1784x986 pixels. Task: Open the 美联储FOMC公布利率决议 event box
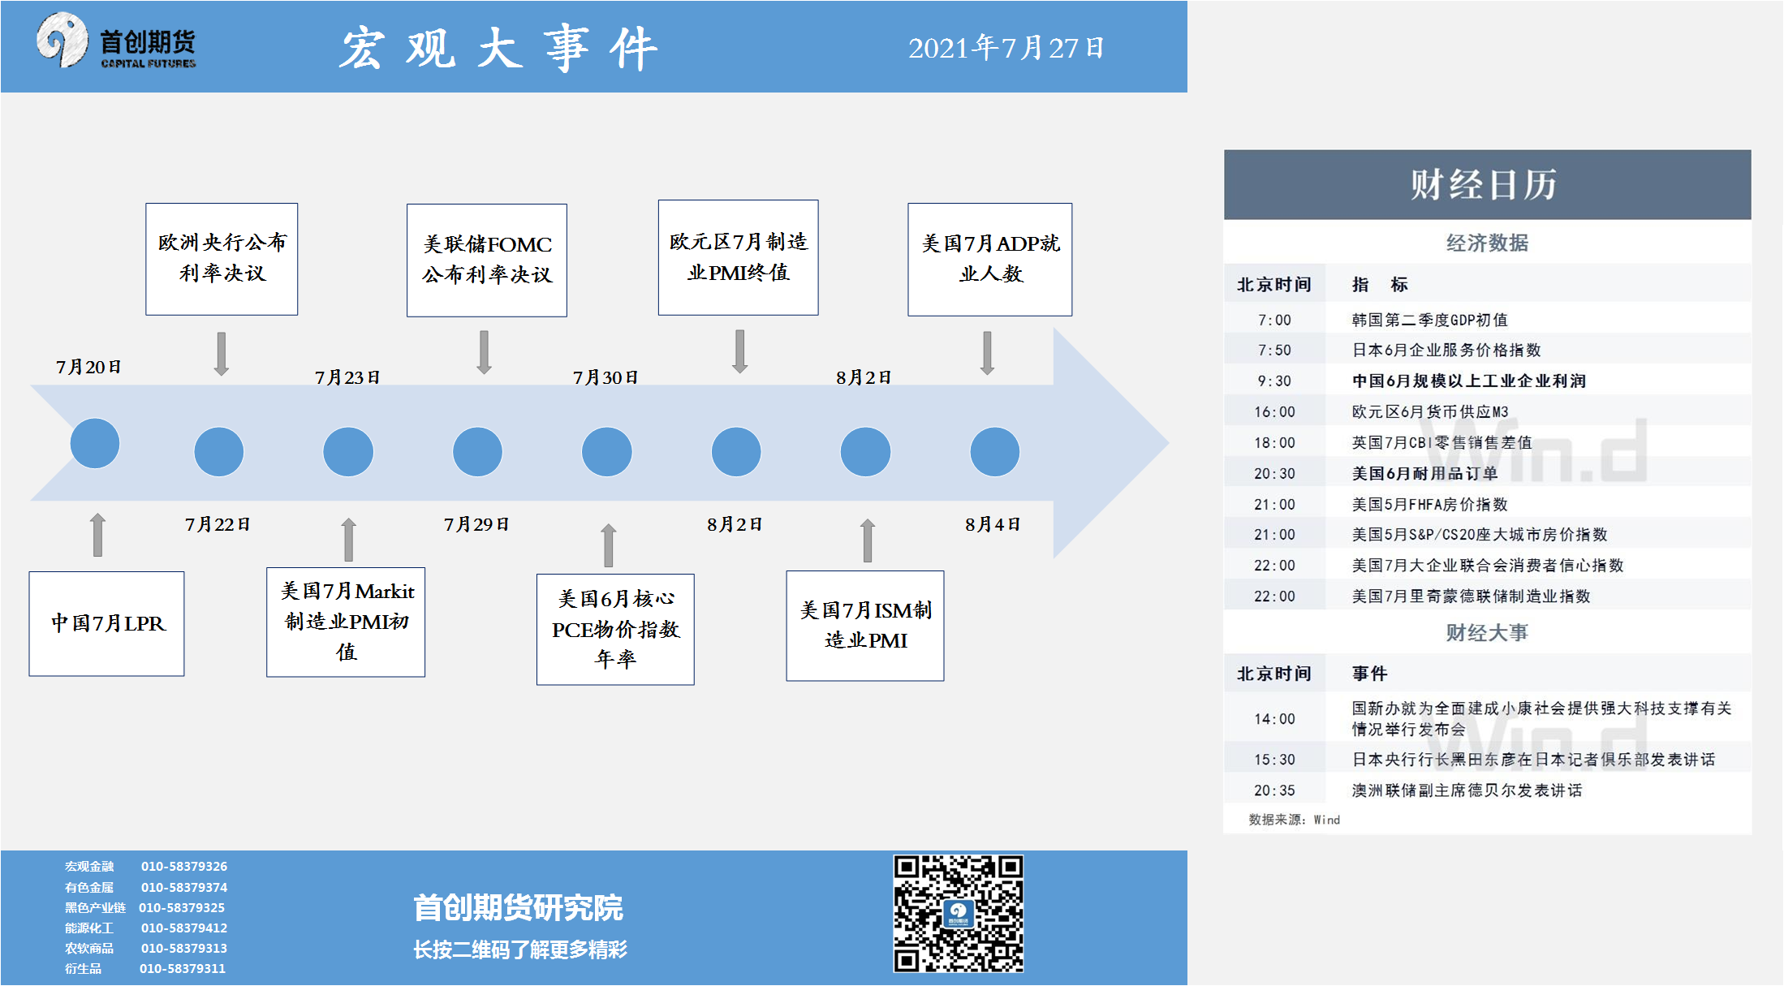pyautogui.click(x=487, y=260)
